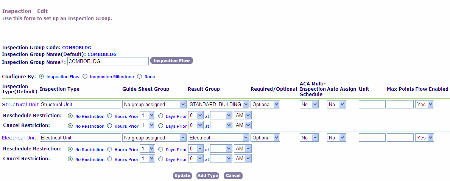450x181 pixels.
Task: Choose Inspection Flow configure radio button
Action: [x=42, y=76]
